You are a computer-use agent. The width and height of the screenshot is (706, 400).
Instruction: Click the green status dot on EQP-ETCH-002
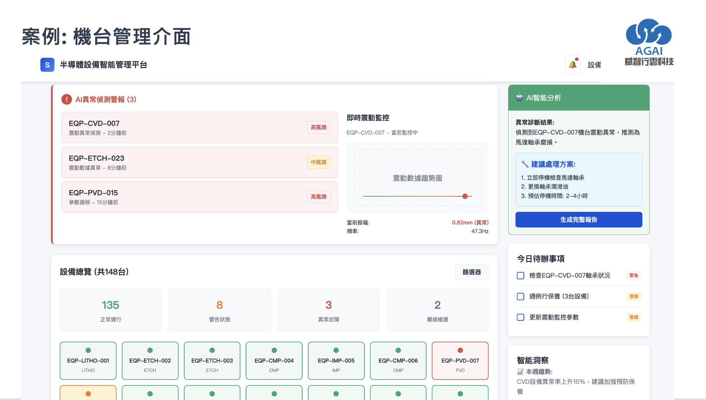(150, 350)
